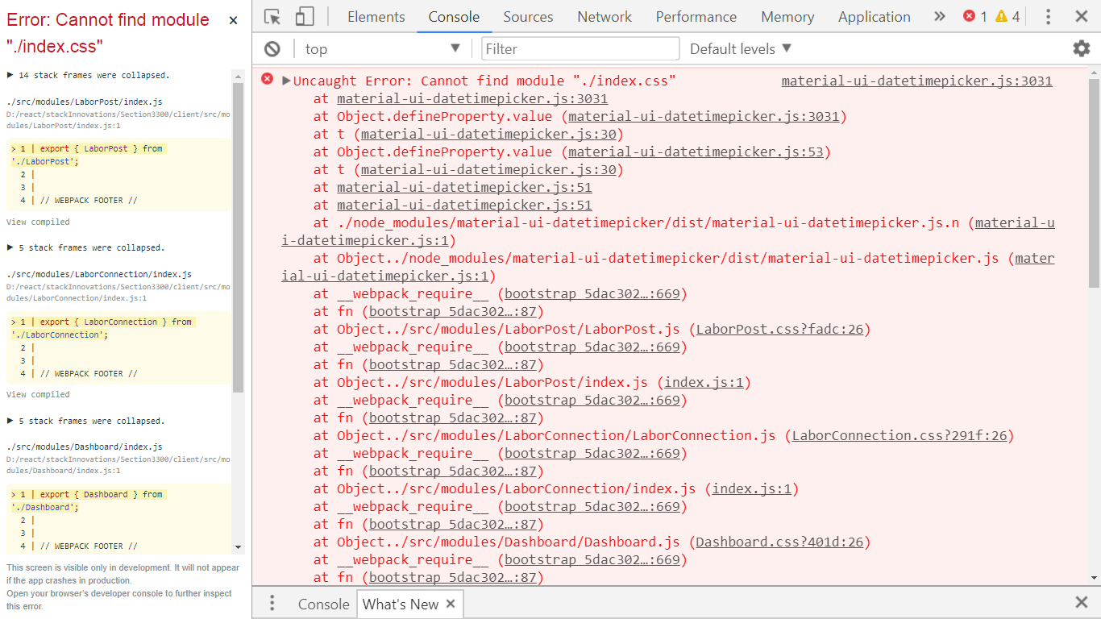Click the error overlay scroll down arrow
1101x619 pixels.
pyautogui.click(x=238, y=547)
